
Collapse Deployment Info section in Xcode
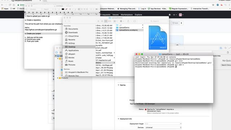coord(118,119)
